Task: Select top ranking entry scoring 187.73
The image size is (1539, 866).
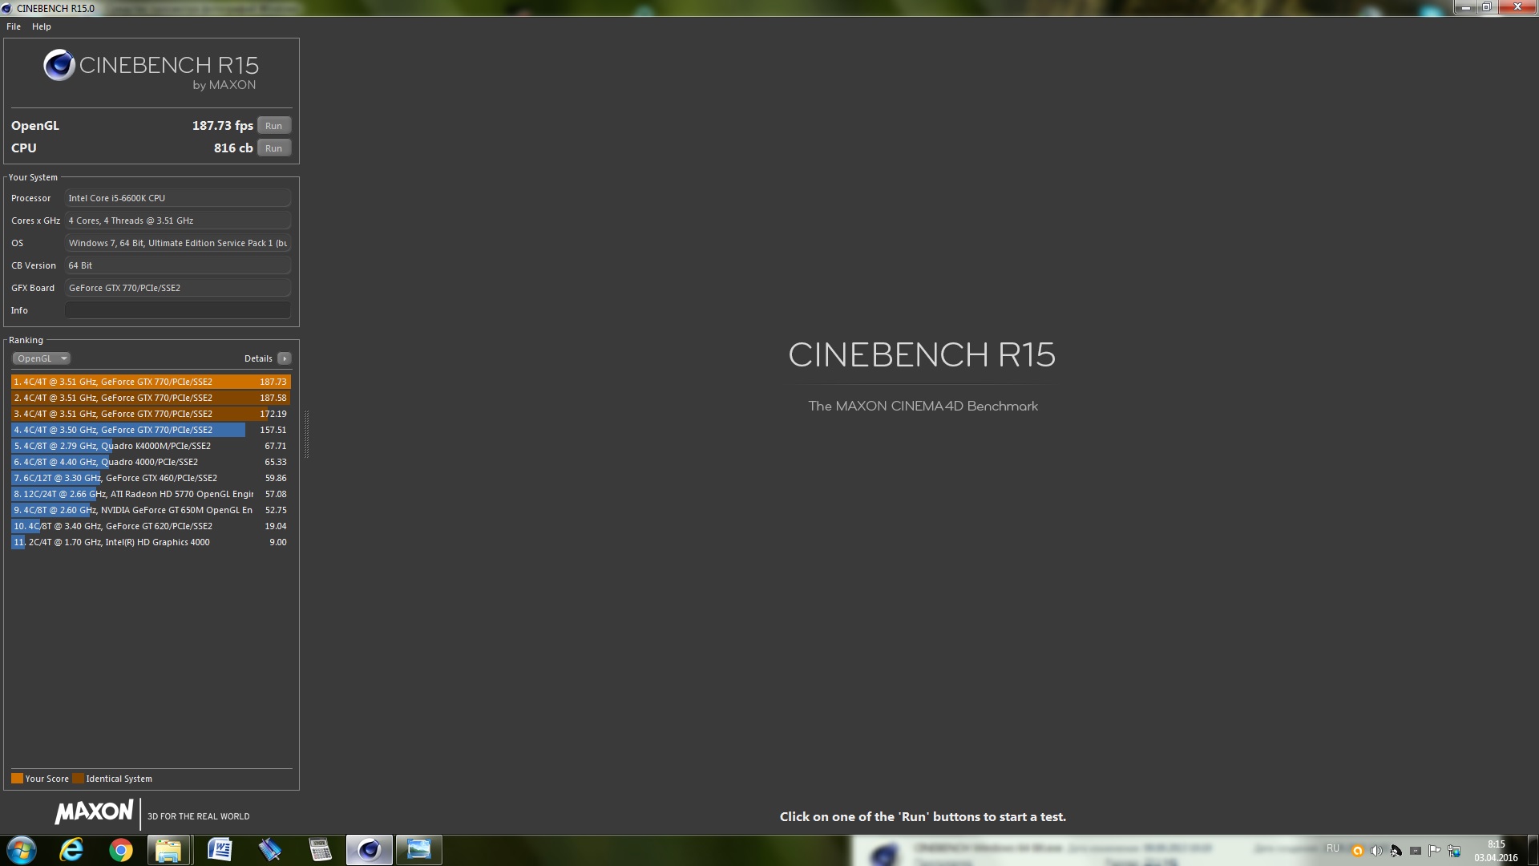Action: point(151,382)
